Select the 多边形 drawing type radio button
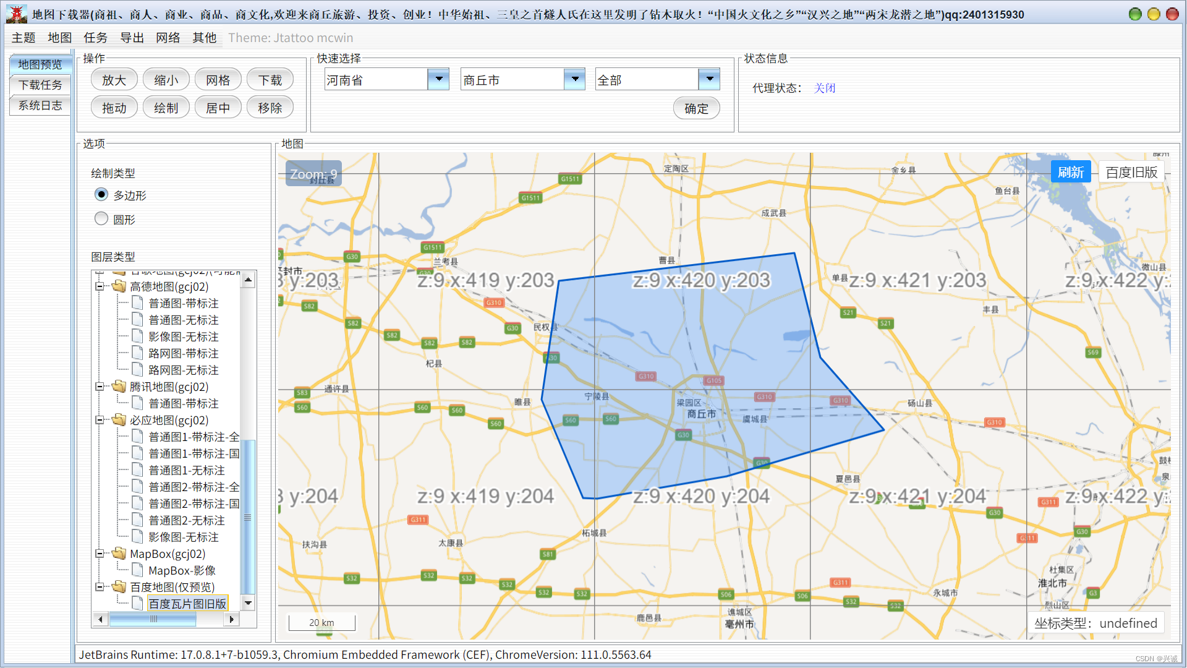This screenshot has height=668, width=1187. click(x=101, y=195)
